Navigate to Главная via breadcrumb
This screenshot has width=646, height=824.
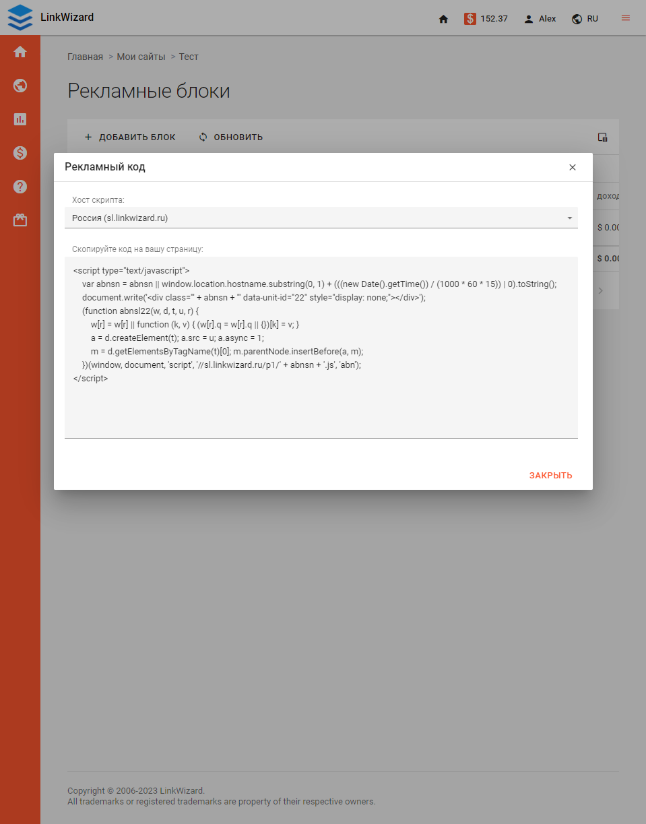tap(85, 57)
